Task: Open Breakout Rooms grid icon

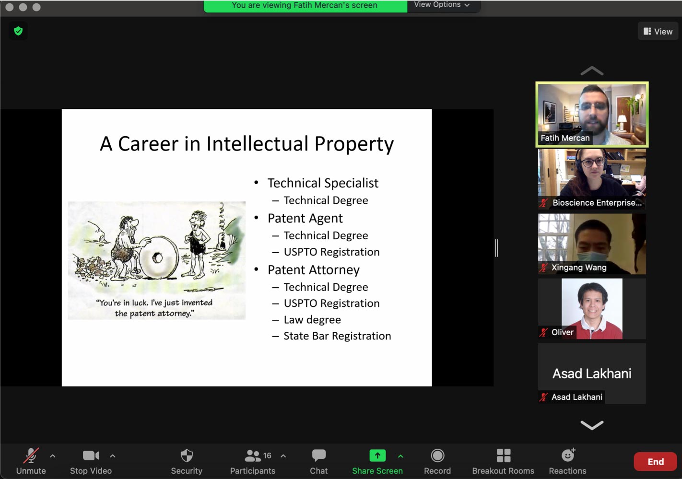Action: click(x=504, y=456)
